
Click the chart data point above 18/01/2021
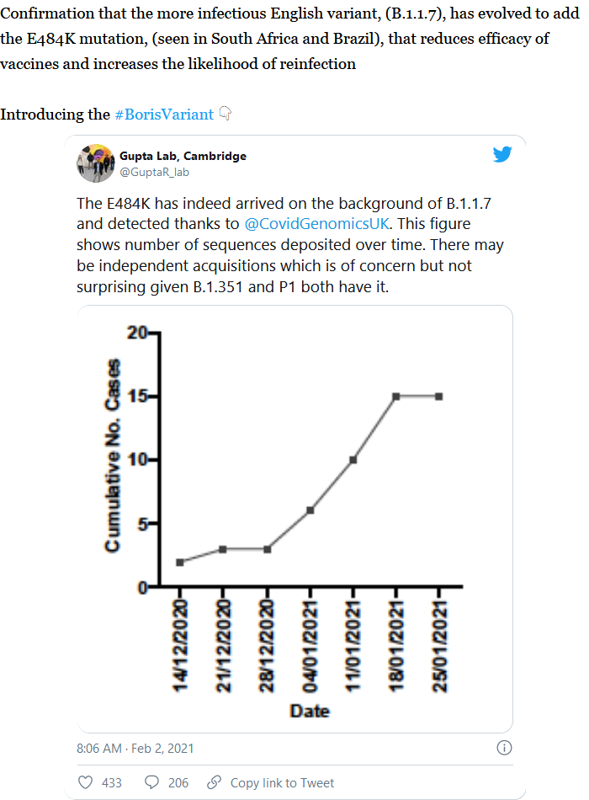coord(395,397)
